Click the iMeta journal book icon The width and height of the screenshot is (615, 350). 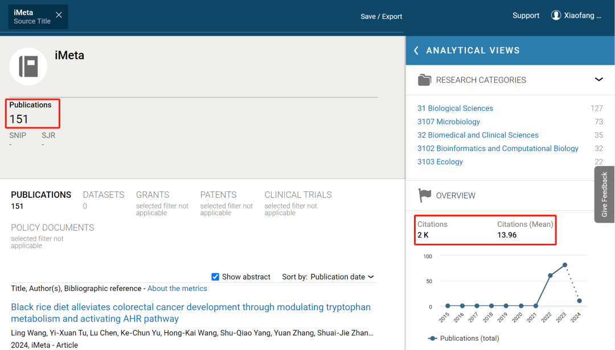28,66
